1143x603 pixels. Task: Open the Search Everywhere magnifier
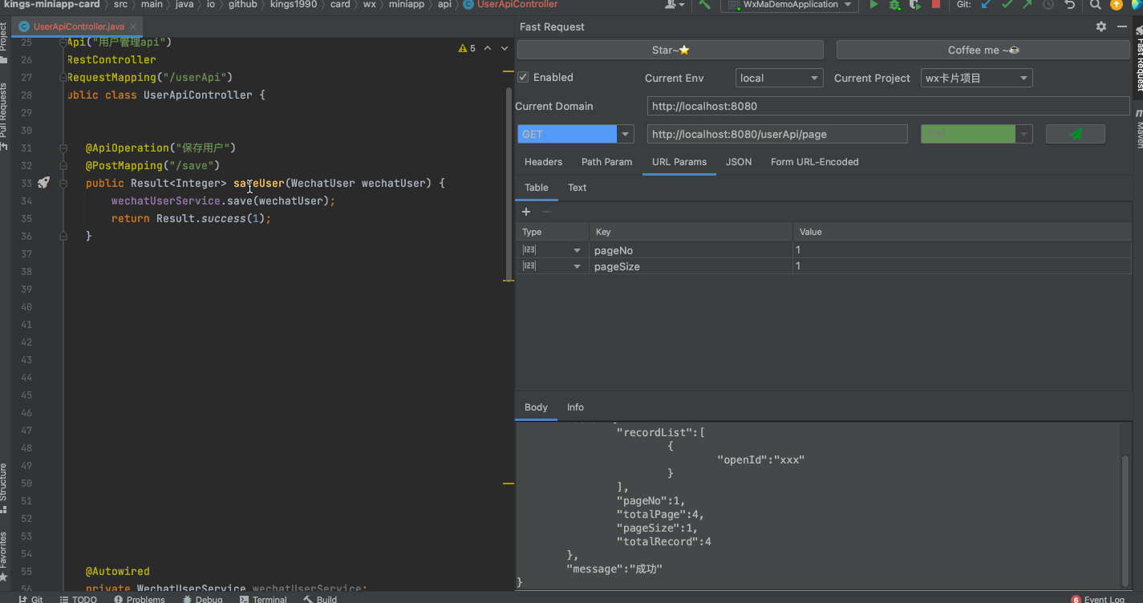click(x=1095, y=5)
